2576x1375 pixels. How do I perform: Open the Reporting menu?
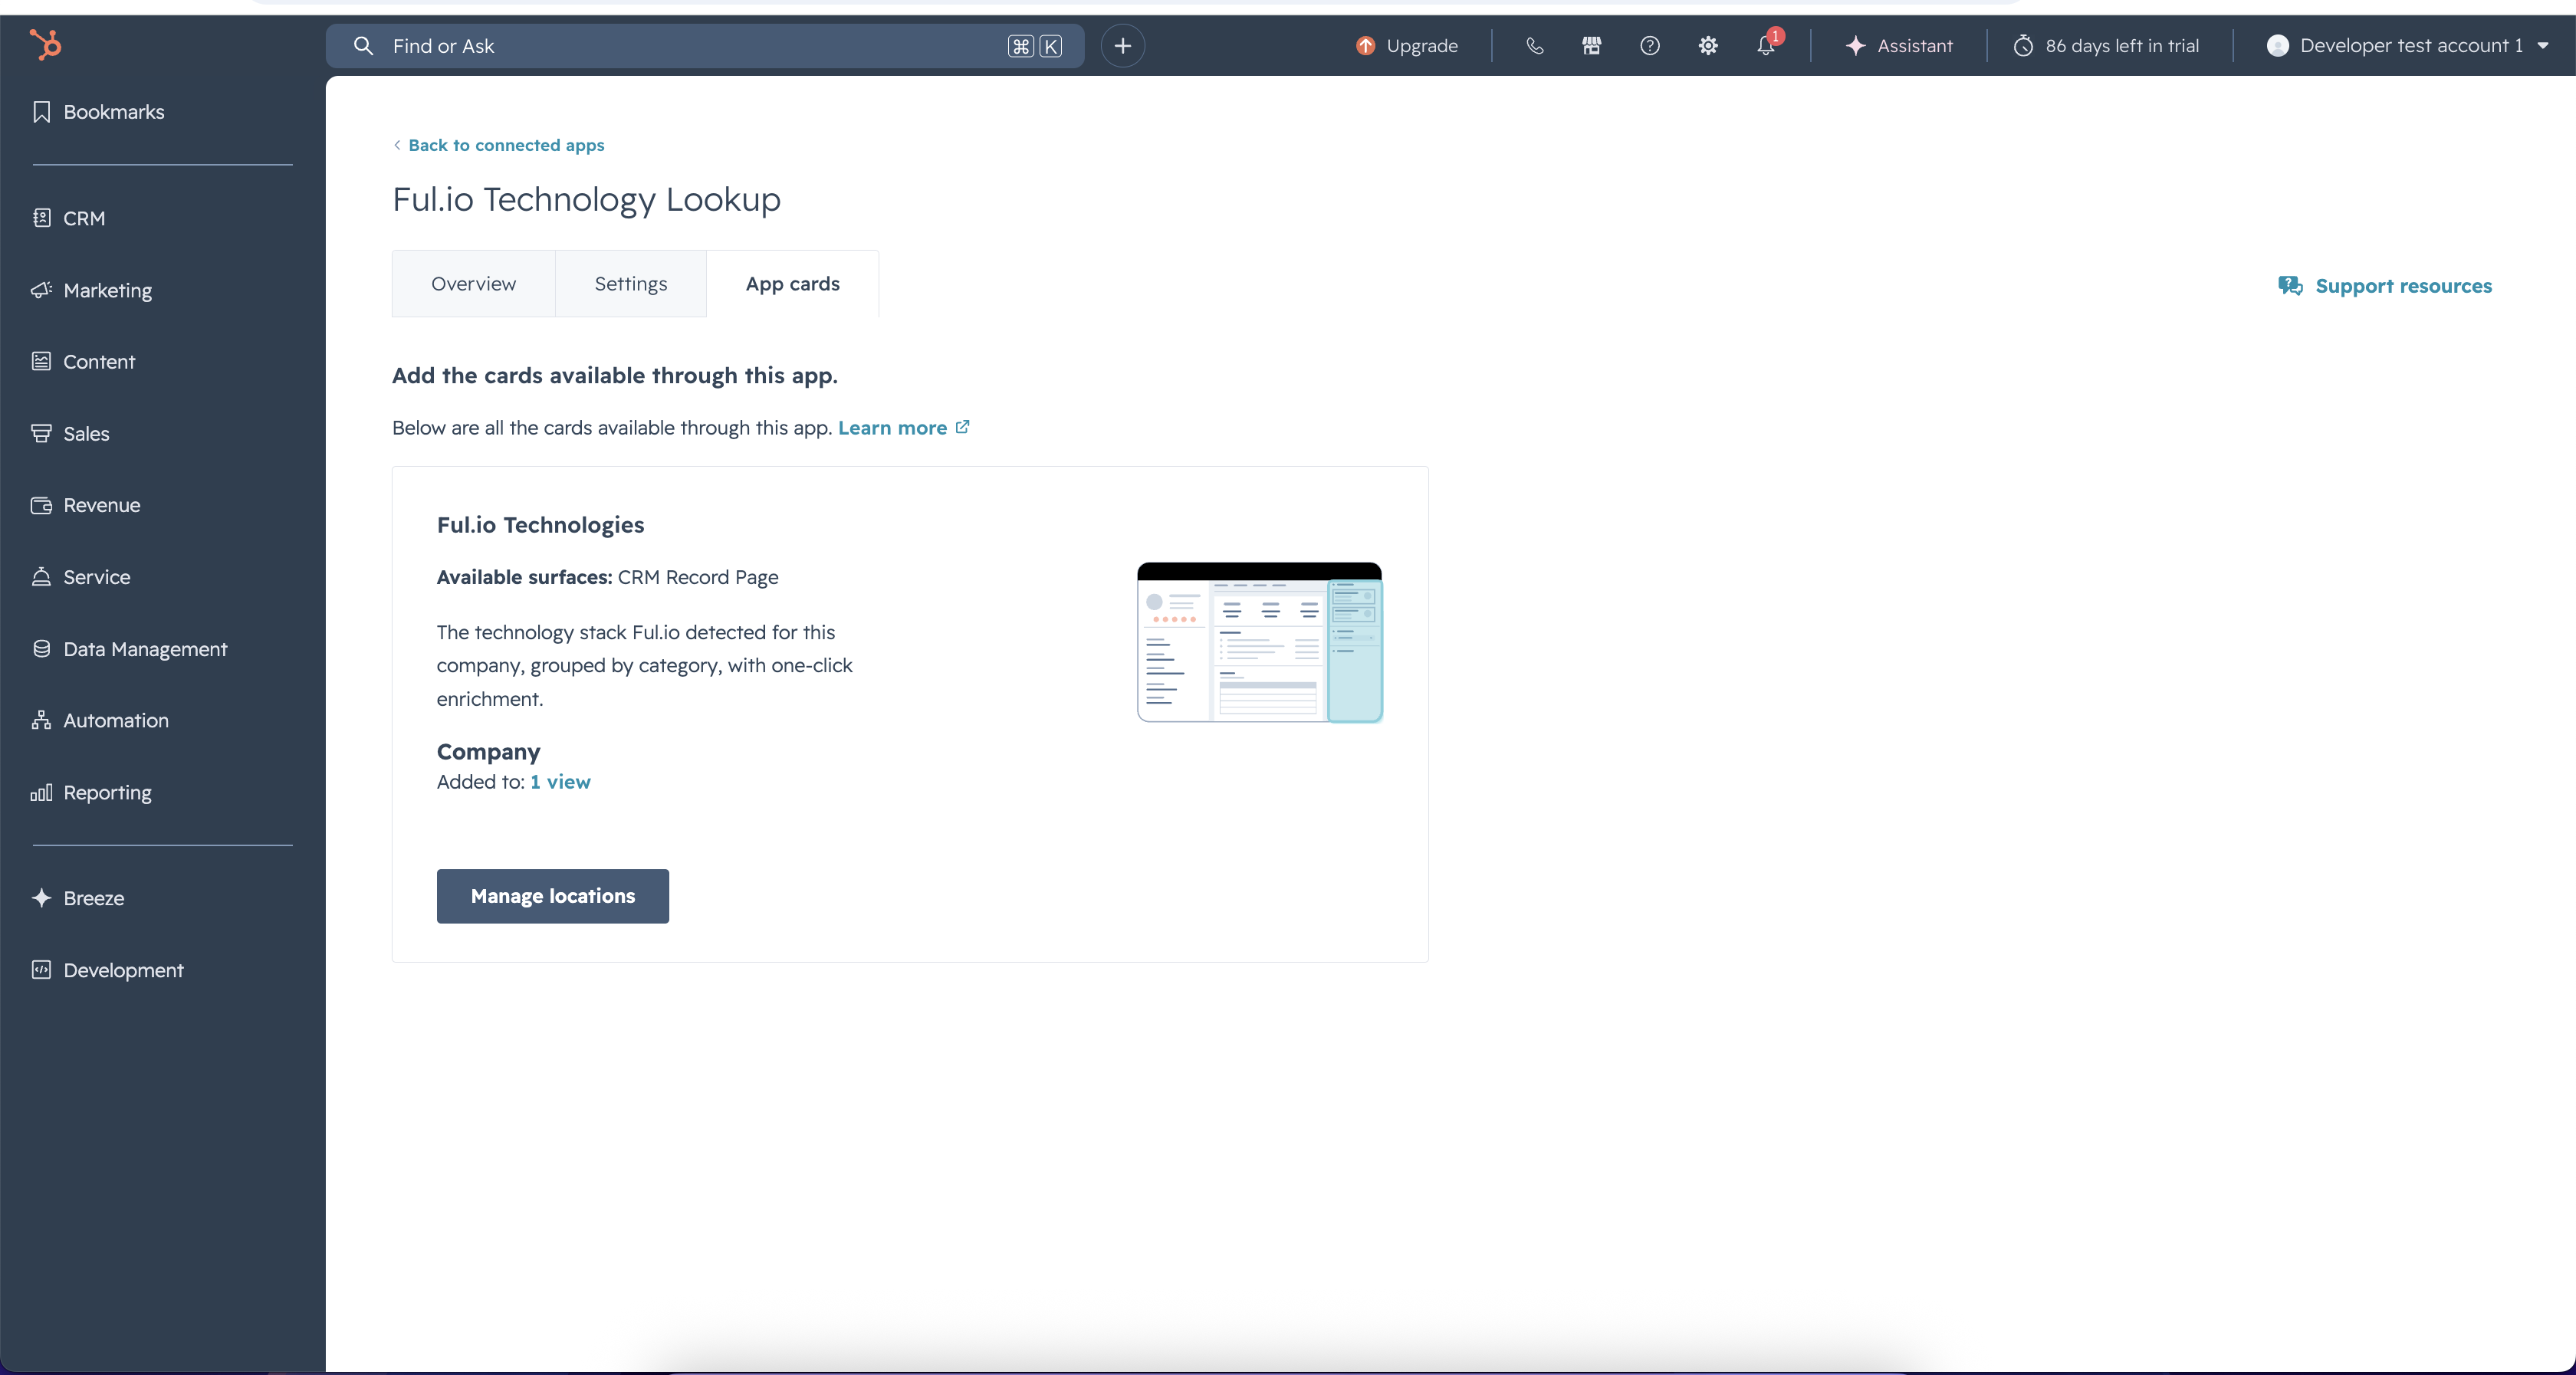(x=92, y=792)
